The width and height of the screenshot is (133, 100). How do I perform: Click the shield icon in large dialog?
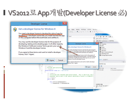[x=15, y=29]
